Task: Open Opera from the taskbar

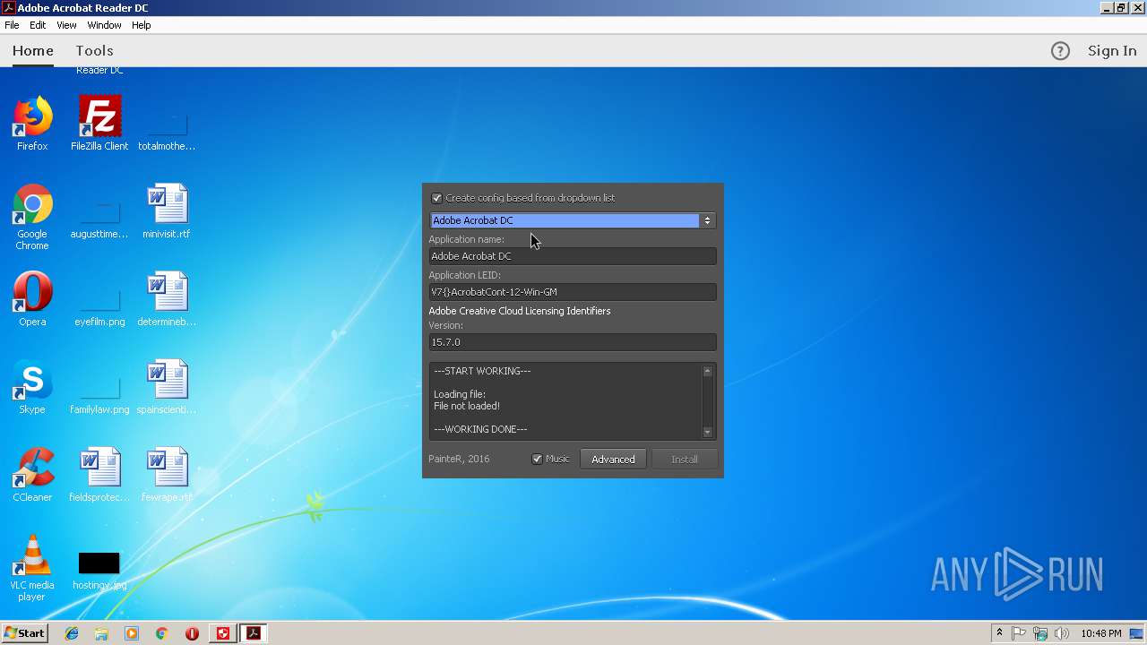Action: coord(192,633)
